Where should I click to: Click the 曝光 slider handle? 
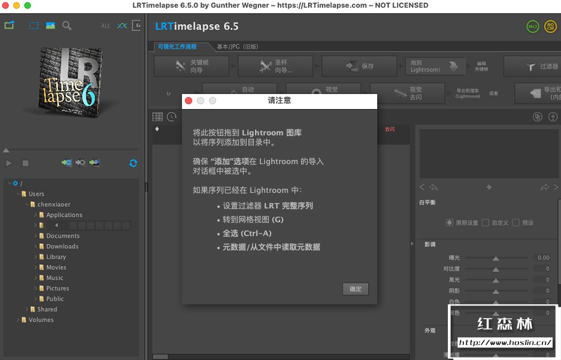coord(496,258)
